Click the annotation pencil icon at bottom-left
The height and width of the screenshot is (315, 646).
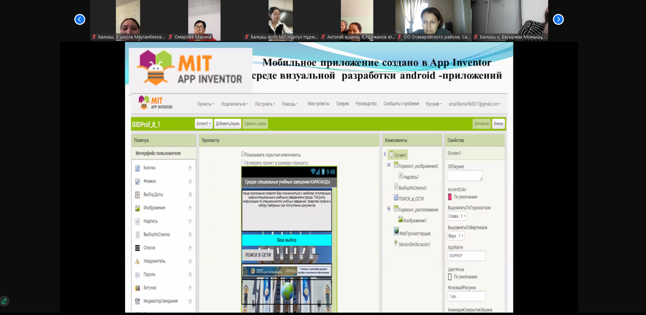[4, 301]
